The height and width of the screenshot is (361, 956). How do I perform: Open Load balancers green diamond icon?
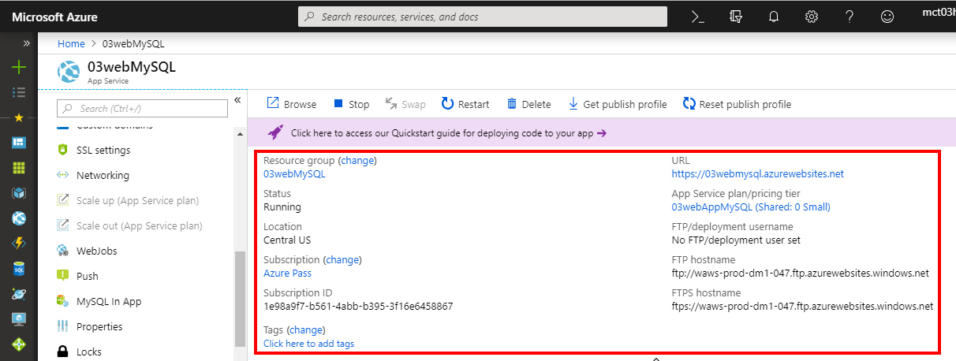(19, 344)
